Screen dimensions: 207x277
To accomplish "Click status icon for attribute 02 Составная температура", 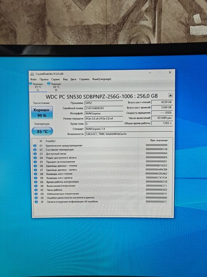I will click(x=35, y=150).
